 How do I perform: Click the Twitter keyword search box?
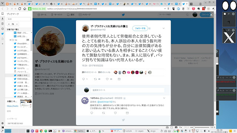coord(174,15)
